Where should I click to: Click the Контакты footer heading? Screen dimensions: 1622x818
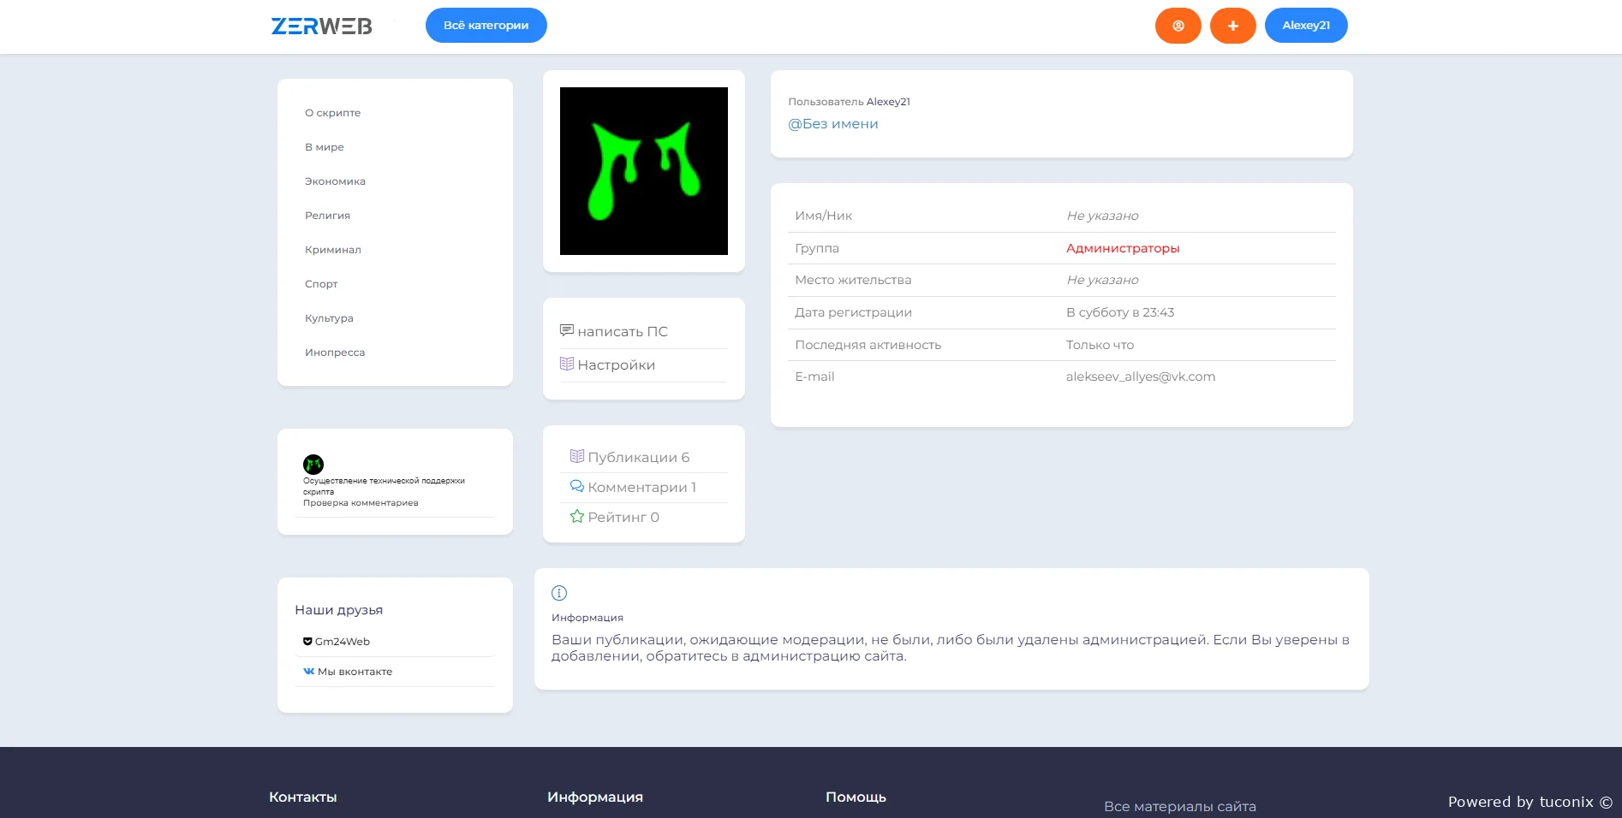click(x=303, y=797)
